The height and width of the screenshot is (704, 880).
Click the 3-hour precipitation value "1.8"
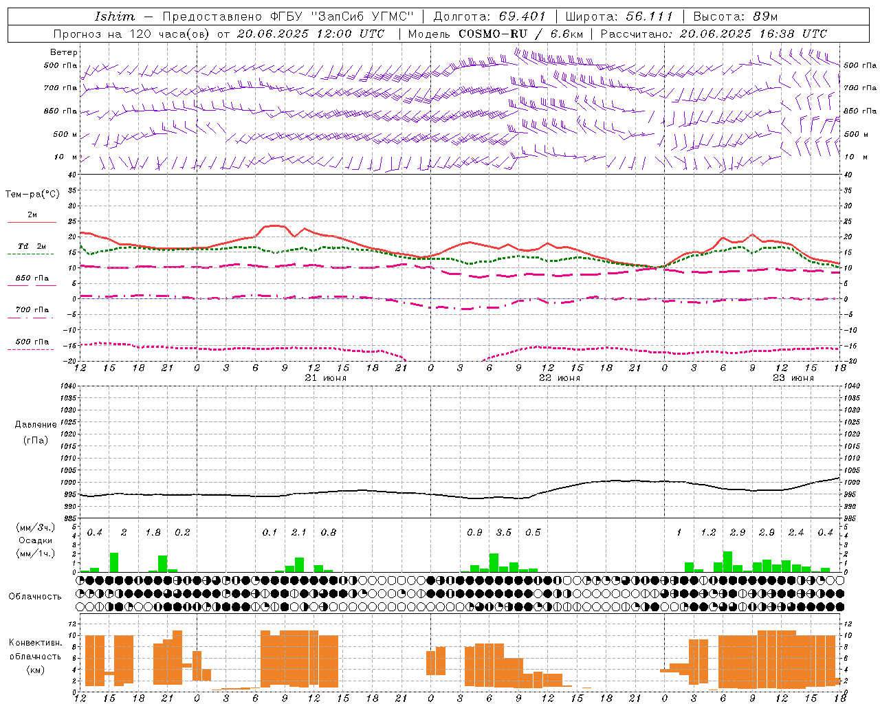(153, 533)
